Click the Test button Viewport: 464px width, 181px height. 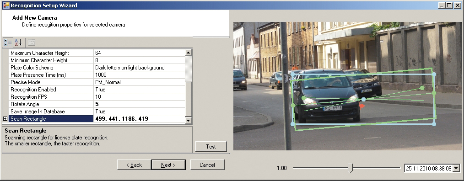(x=211, y=147)
